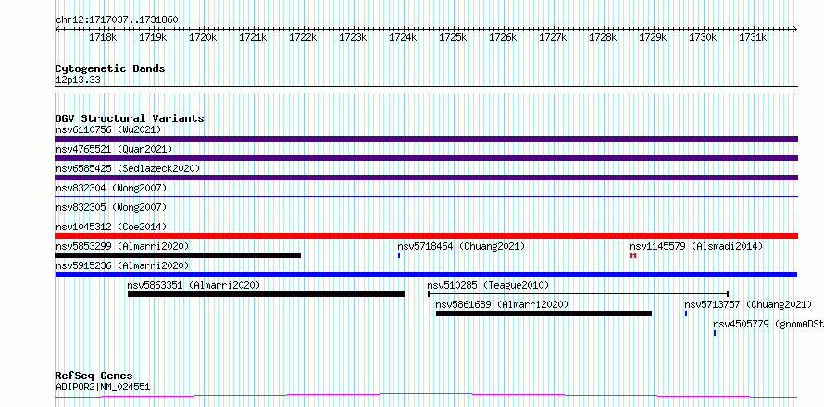Click the DGV Structural Variants track title

point(130,118)
